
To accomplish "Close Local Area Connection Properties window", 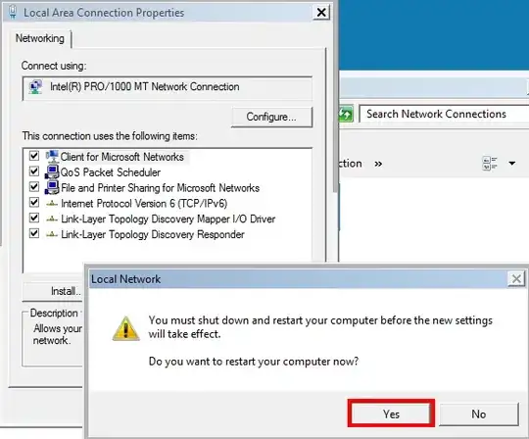I will [321, 13].
